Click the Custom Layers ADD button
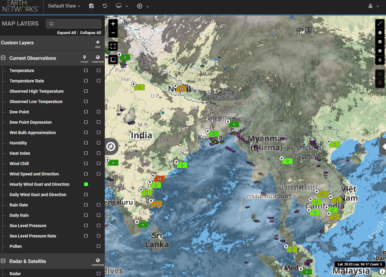 tap(97, 43)
